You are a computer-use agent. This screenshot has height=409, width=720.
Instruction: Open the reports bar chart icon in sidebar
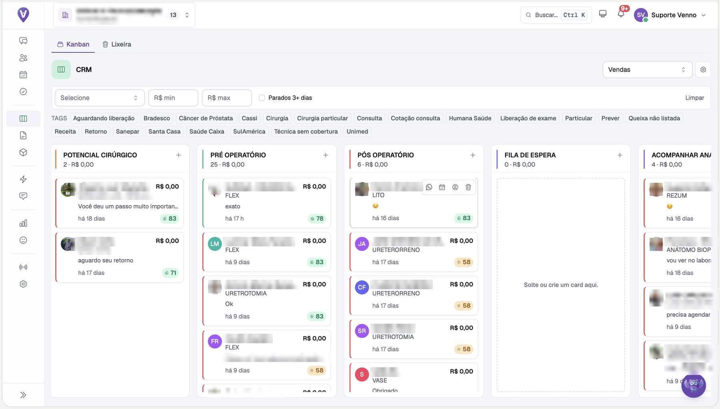[23, 223]
